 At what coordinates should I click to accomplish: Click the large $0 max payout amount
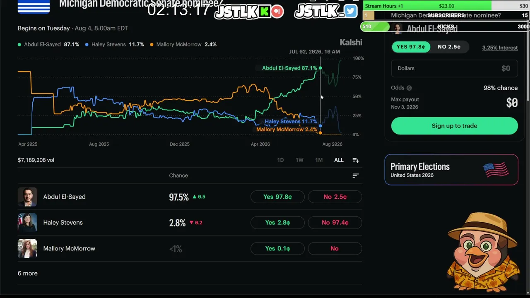point(512,103)
